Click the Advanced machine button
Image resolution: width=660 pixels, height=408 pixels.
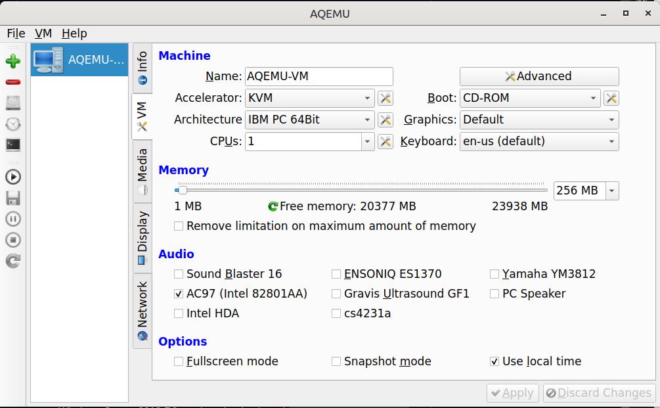539,76
